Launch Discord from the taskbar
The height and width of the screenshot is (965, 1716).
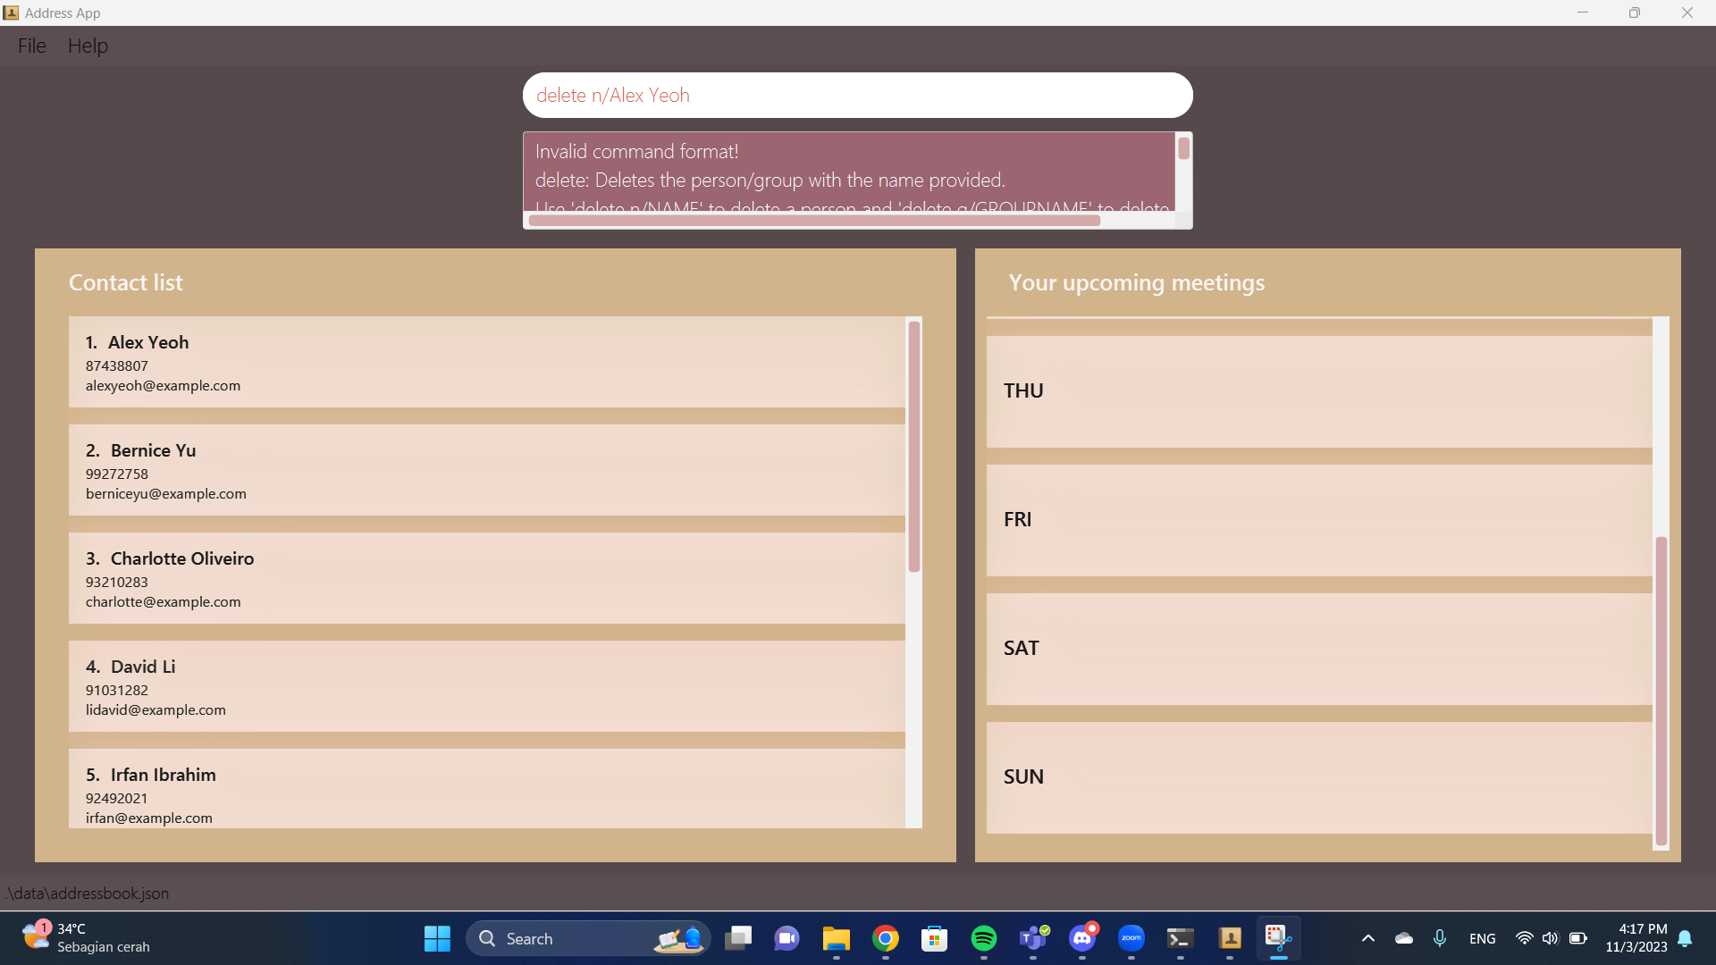click(1081, 938)
